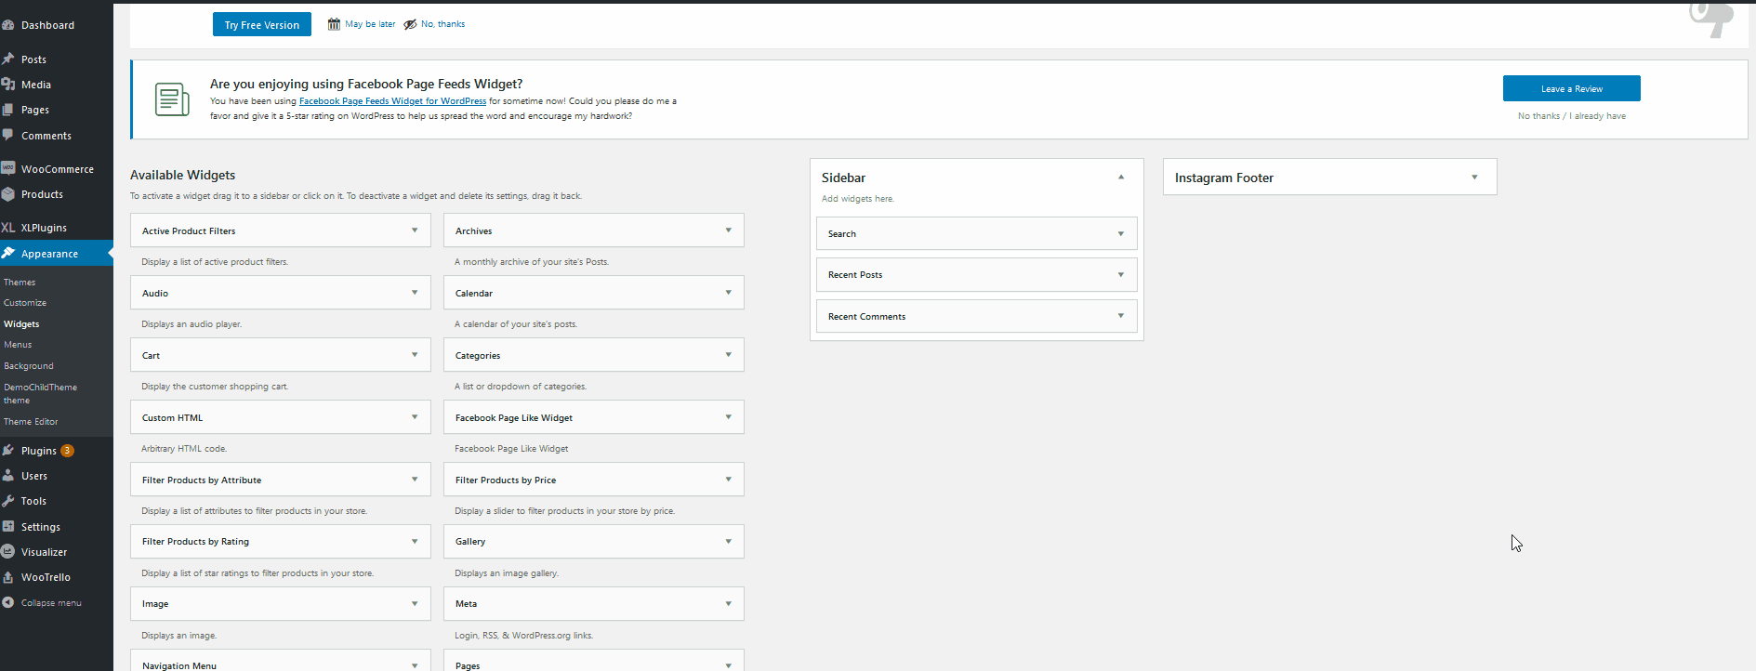Click the Comments bubble icon

8,135
